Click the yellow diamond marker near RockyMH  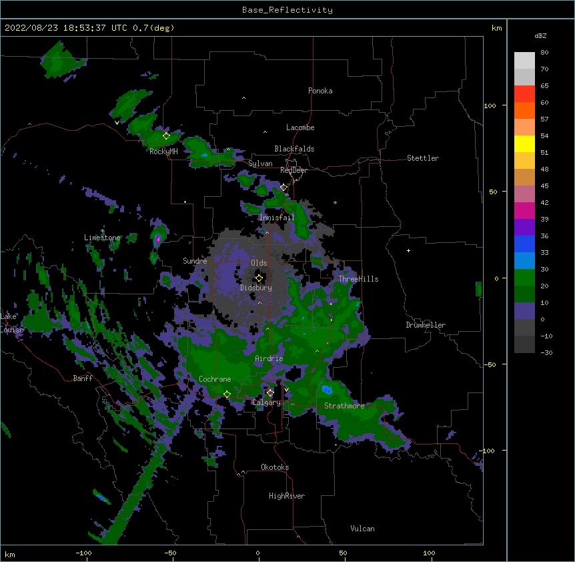tap(166, 136)
